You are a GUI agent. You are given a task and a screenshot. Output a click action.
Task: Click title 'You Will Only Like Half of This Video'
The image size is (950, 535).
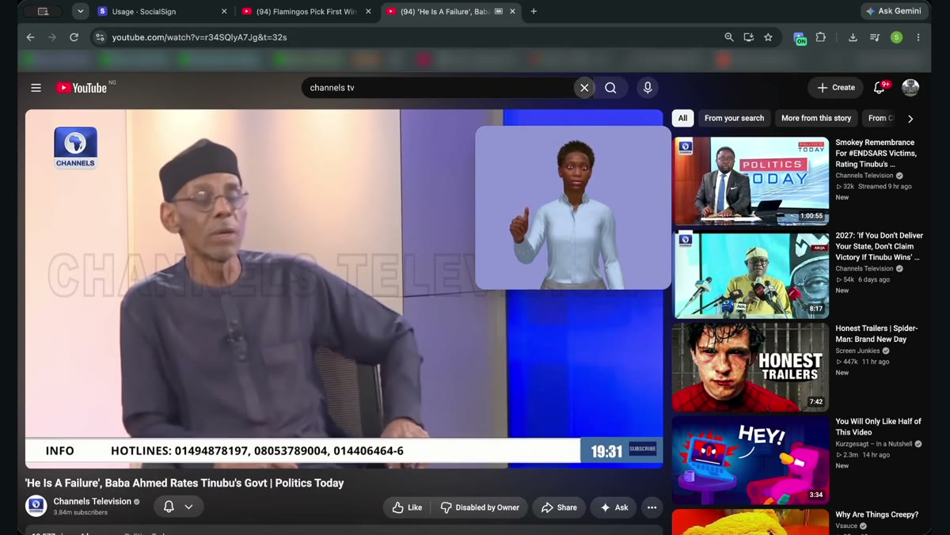pyautogui.click(x=878, y=427)
